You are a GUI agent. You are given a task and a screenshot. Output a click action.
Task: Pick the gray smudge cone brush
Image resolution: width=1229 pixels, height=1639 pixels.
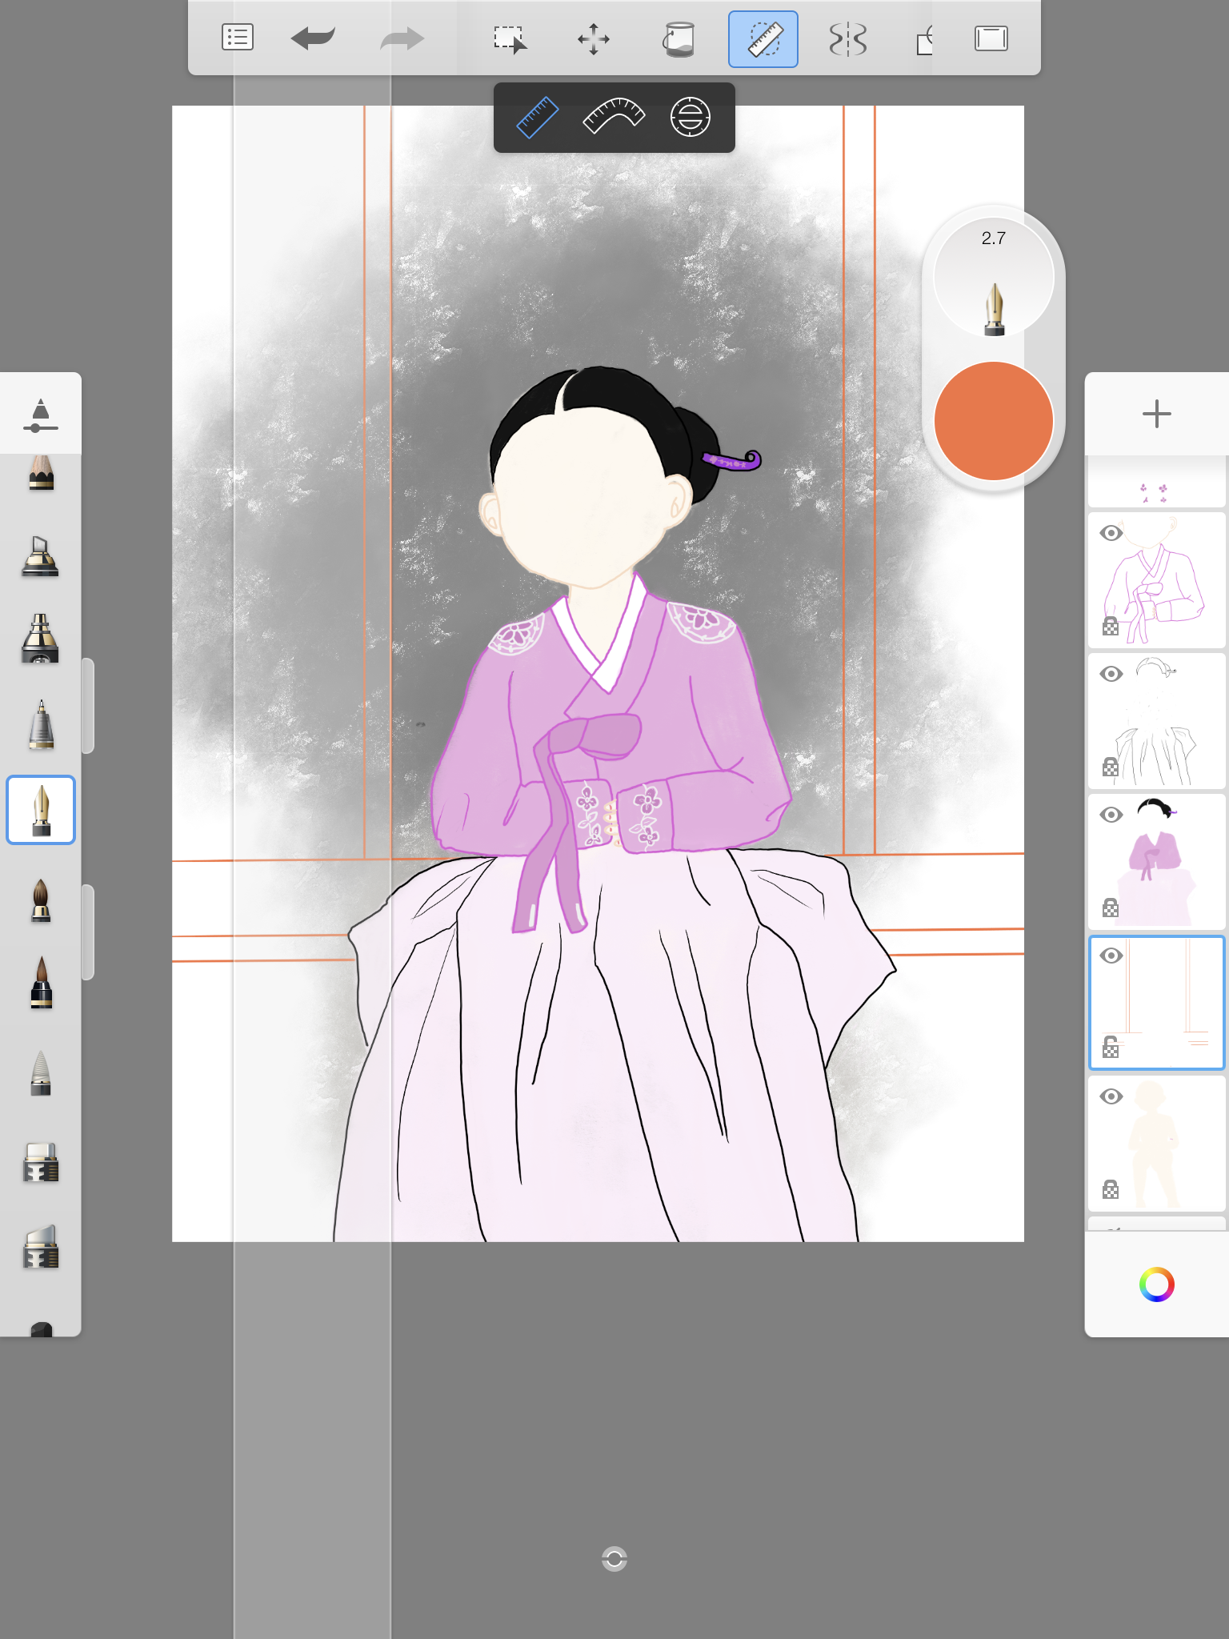41,1072
